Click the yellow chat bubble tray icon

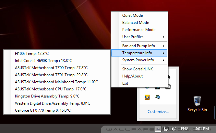click(x=147, y=97)
